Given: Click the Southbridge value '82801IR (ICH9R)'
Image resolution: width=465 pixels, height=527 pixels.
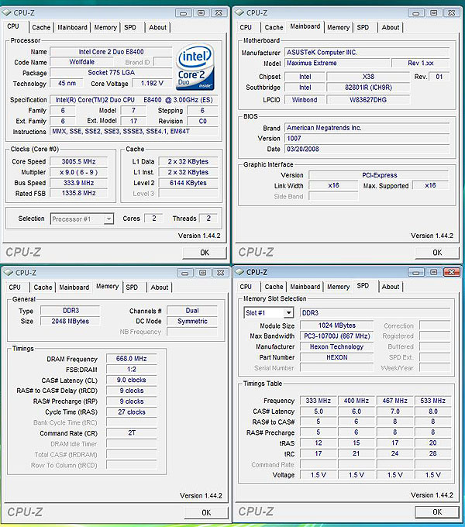Looking at the screenshot, I should 368,88.
